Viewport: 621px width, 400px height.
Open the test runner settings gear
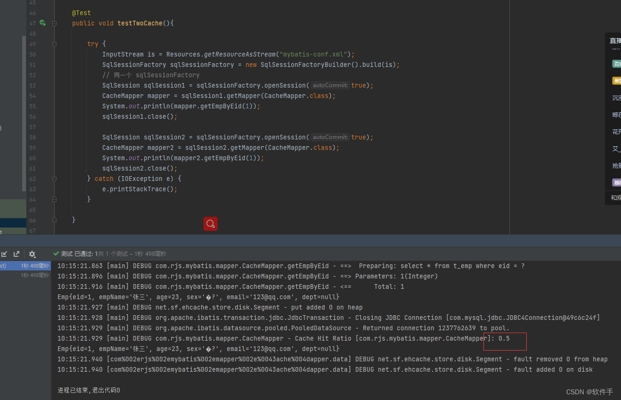click(x=32, y=254)
